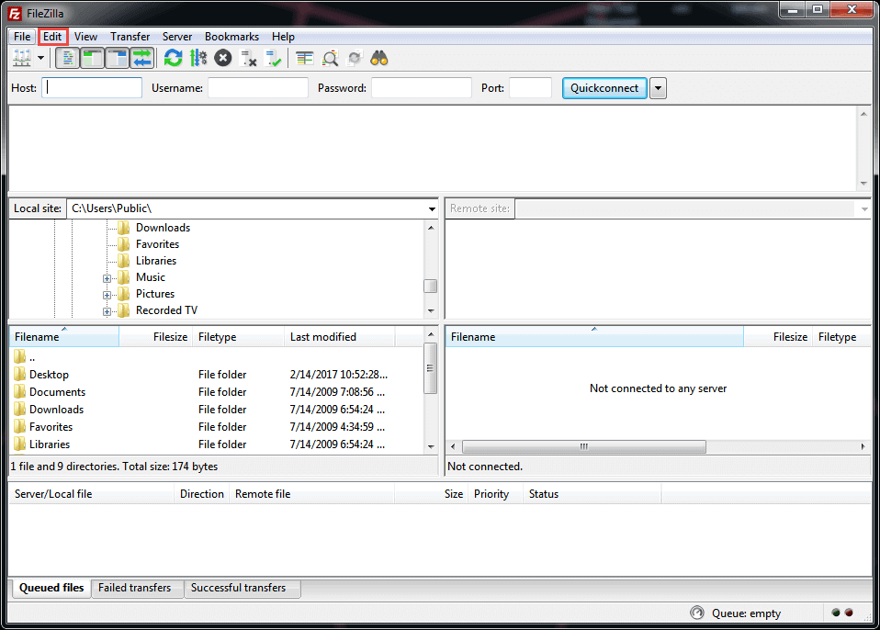The width and height of the screenshot is (880, 630).
Task: Open the Edit menu
Action: [x=52, y=37]
